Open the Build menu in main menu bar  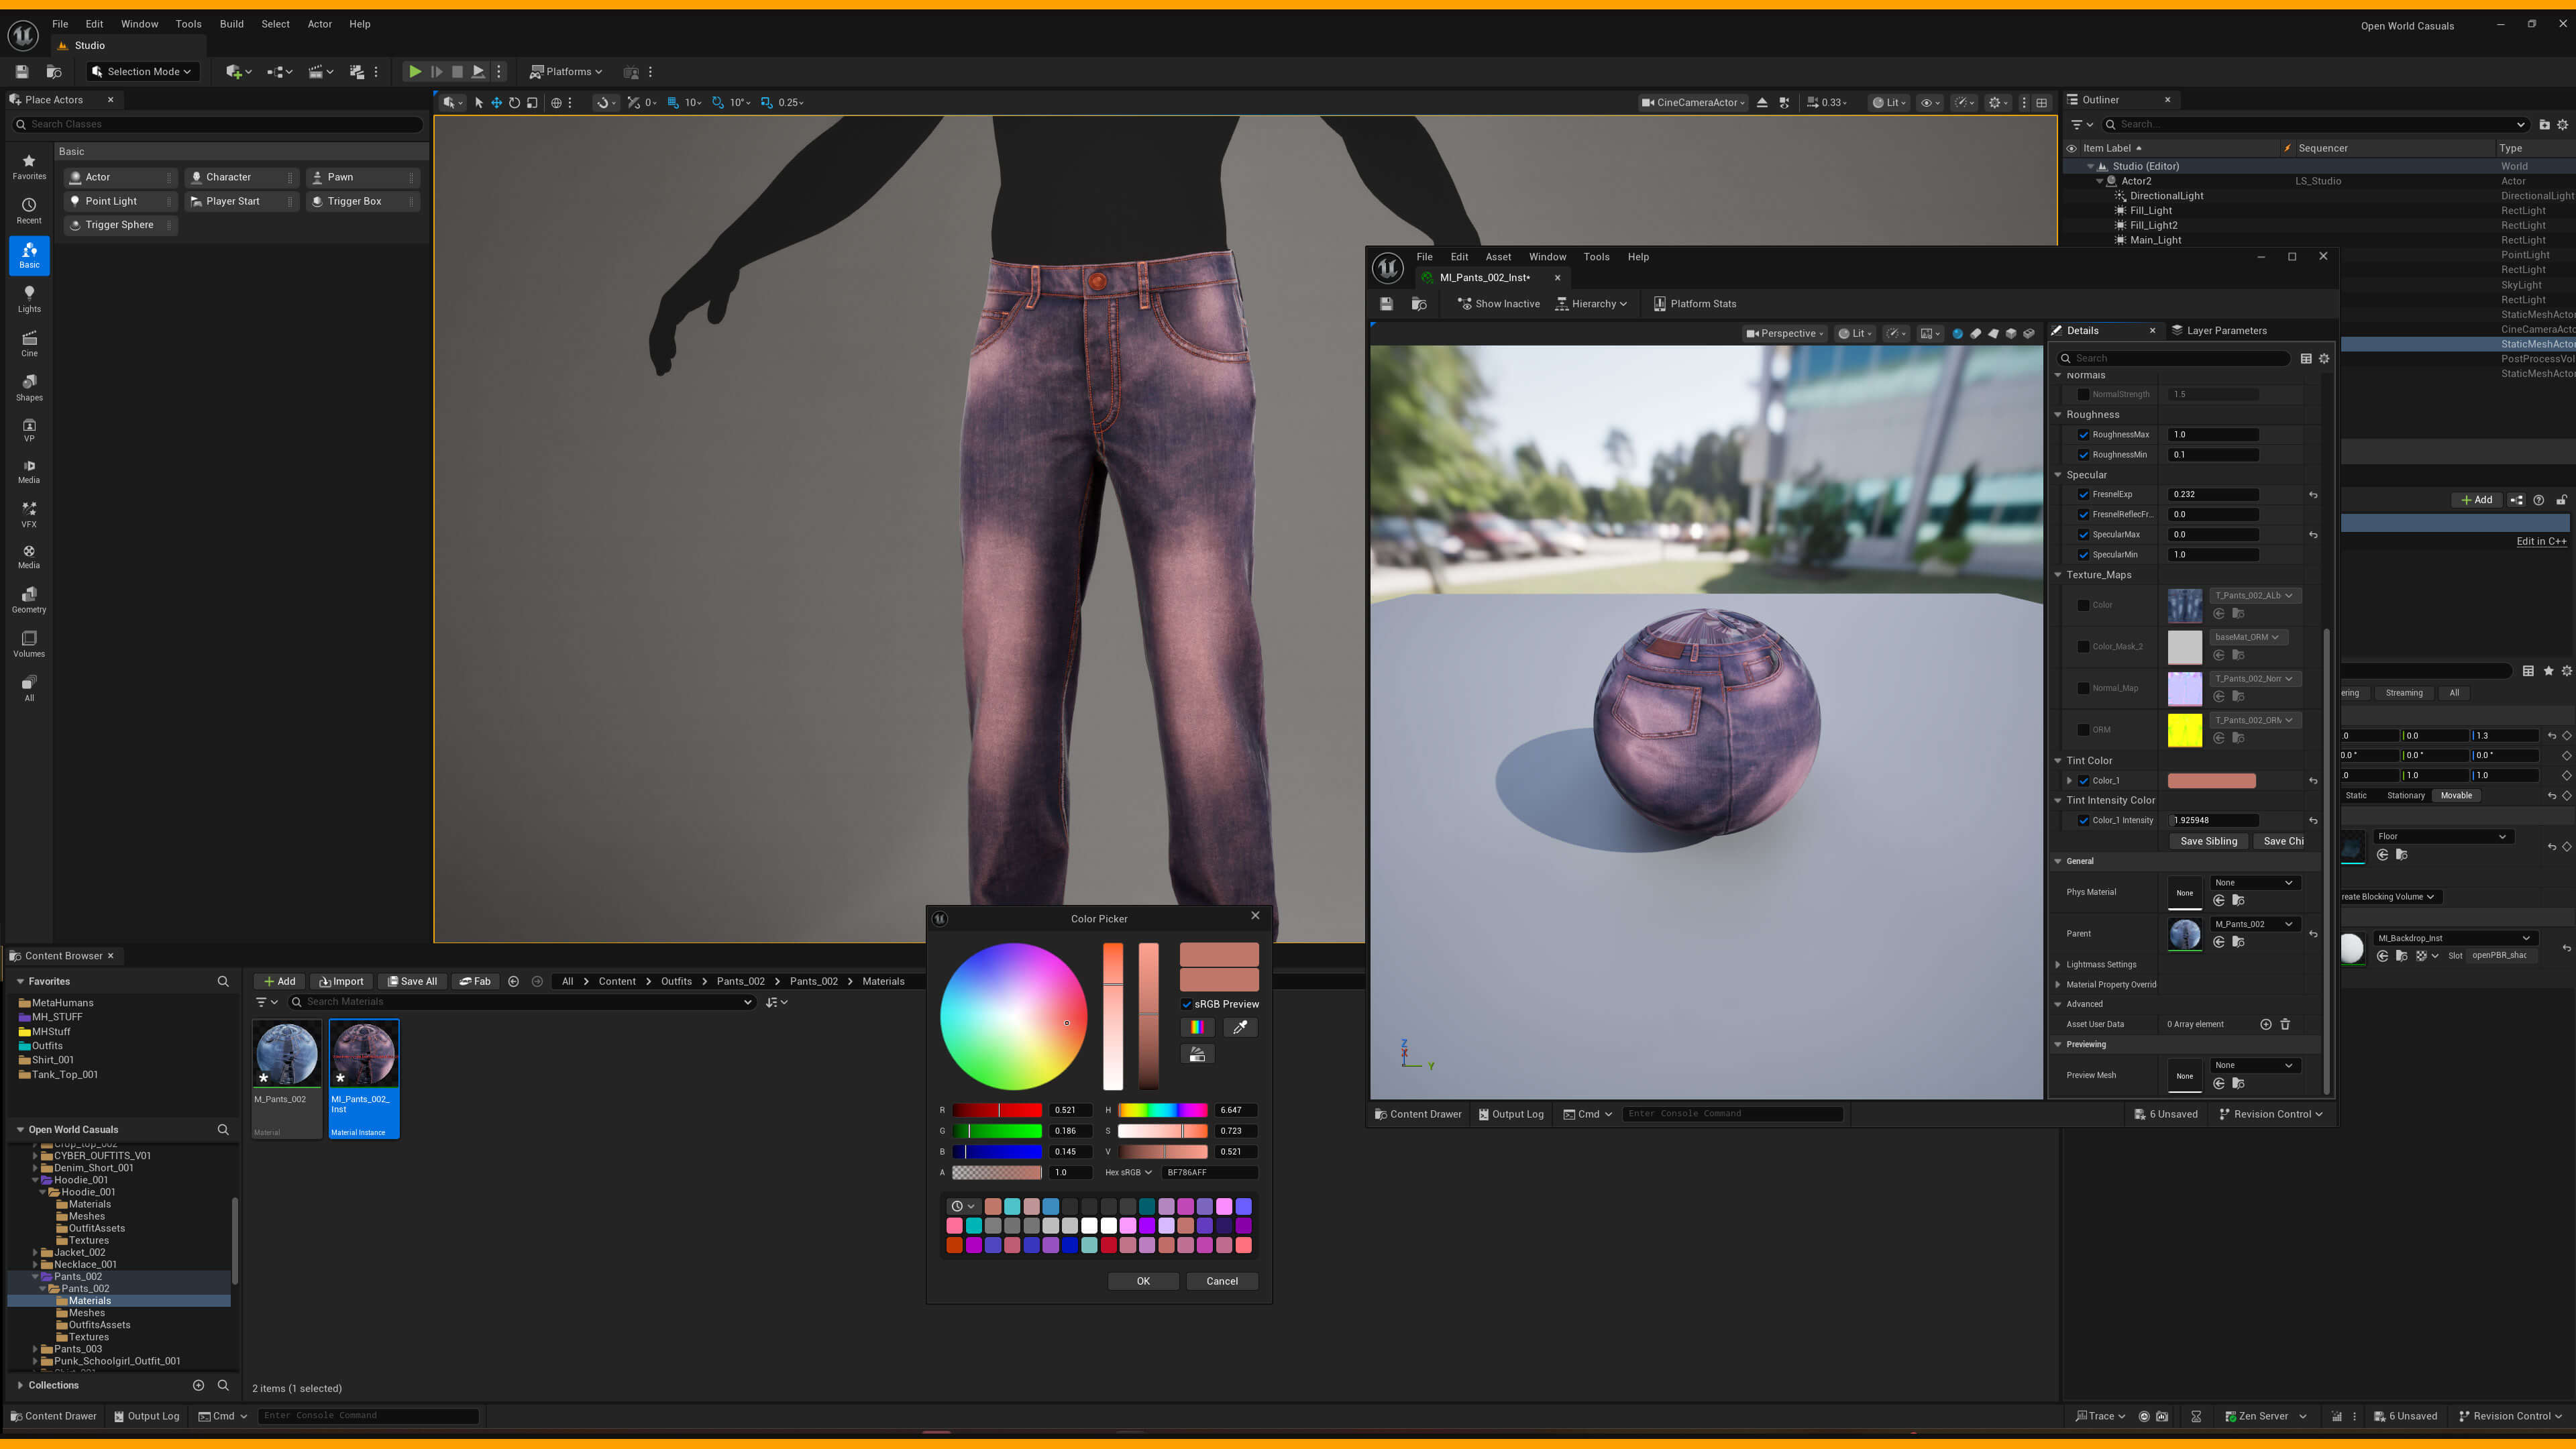[x=231, y=24]
